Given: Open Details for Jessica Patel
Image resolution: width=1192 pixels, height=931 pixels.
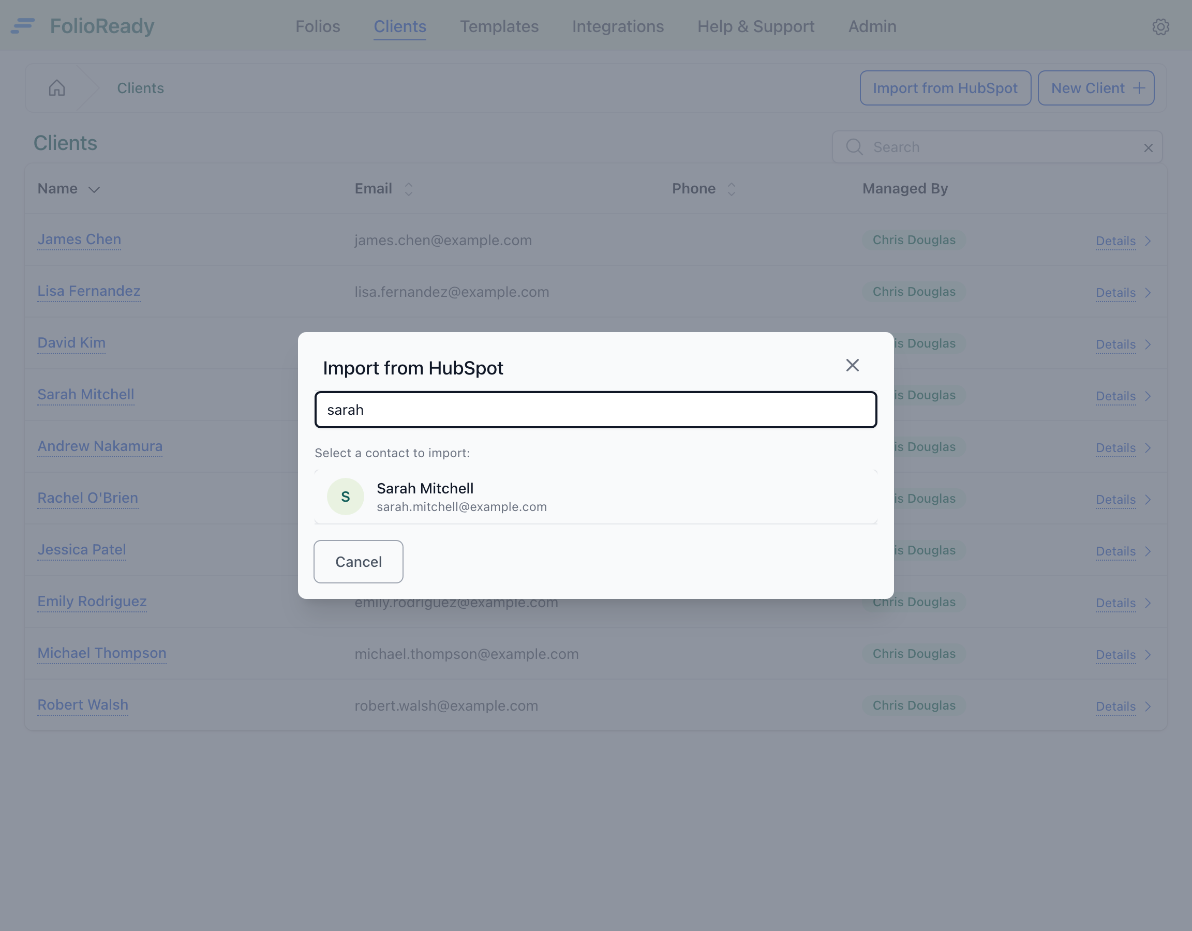Looking at the screenshot, I should click(1115, 551).
